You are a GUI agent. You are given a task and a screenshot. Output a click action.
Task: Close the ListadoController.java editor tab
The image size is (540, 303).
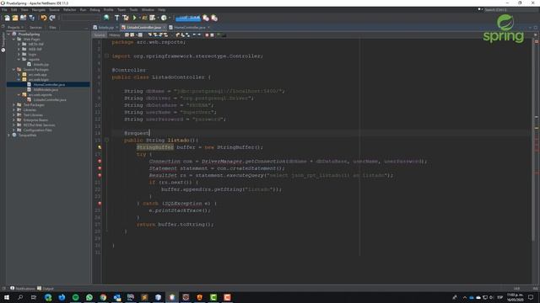tap(165, 27)
